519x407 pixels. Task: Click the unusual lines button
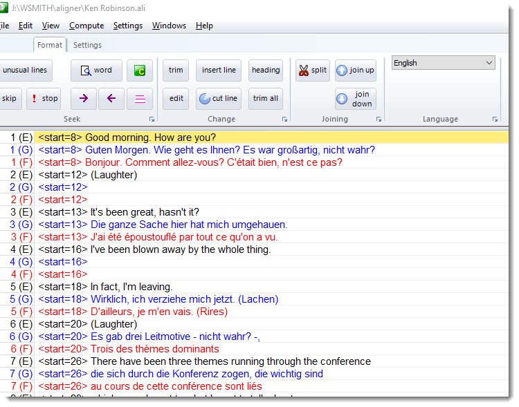tap(25, 70)
